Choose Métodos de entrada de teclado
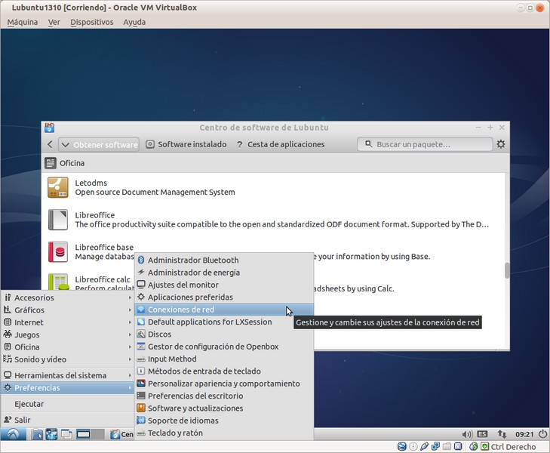Image resolution: width=550 pixels, height=453 pixels. tap(224, 371)
